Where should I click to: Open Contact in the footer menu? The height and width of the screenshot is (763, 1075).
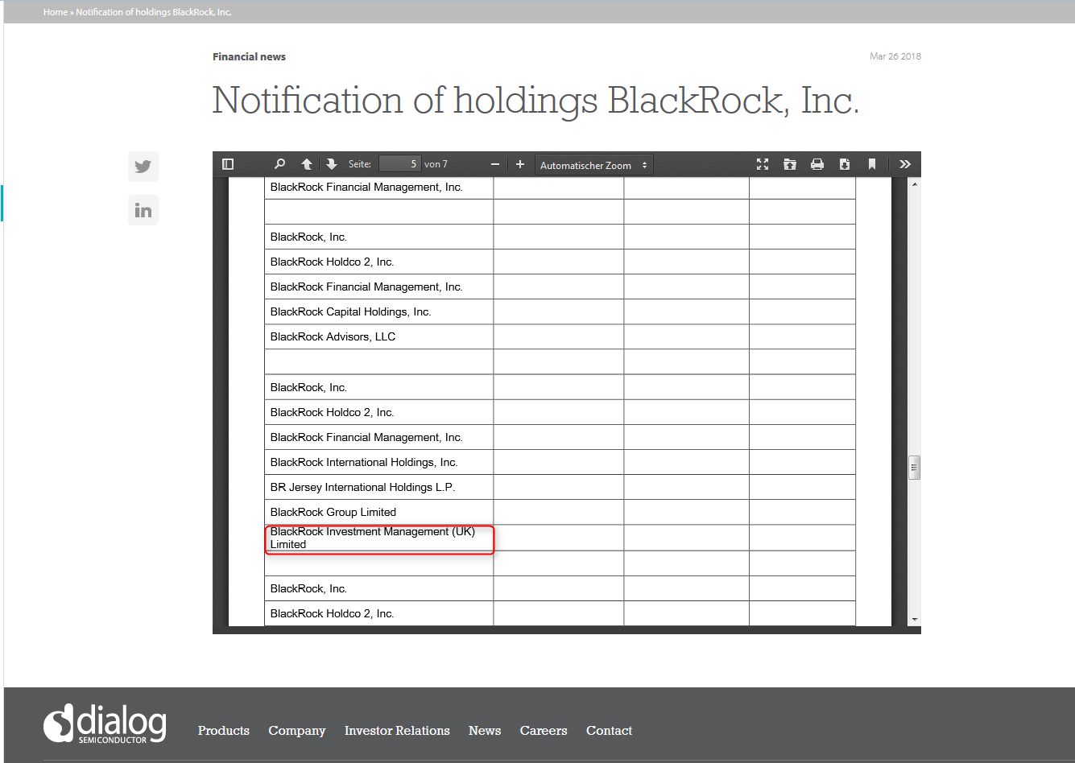pos(609,731)
